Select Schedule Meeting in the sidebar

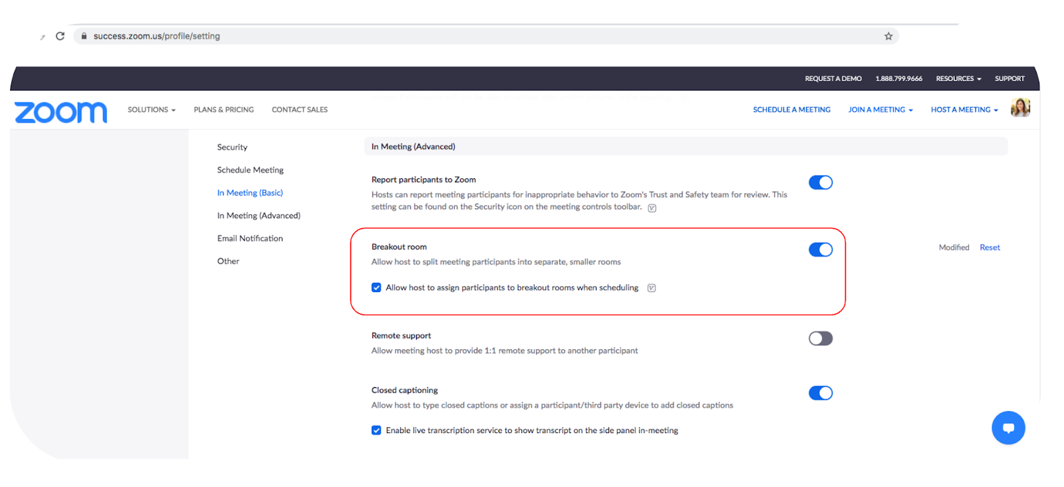[x=250, y=170]
